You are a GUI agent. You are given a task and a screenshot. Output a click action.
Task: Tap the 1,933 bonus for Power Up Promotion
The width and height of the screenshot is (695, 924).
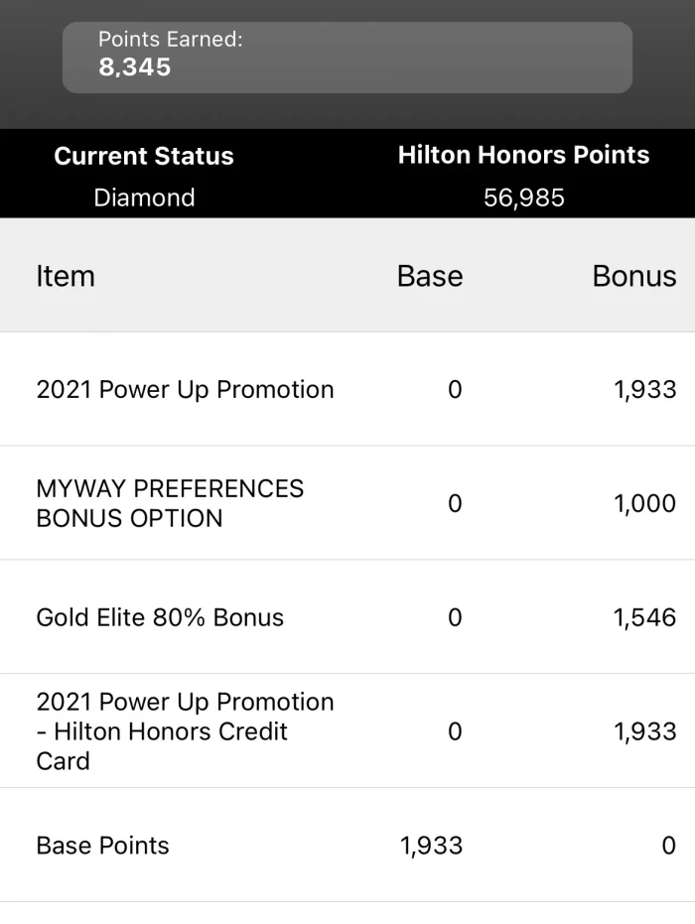pos(645,389)
